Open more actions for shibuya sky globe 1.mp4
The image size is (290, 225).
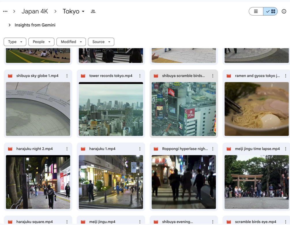67,76
